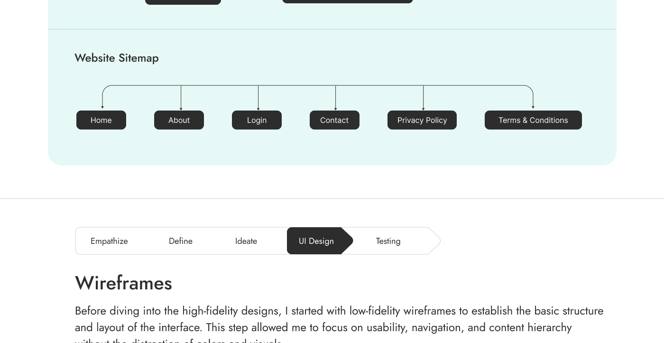
Task: Click the arrowhead pointing to Home
Action: (102, 107)
